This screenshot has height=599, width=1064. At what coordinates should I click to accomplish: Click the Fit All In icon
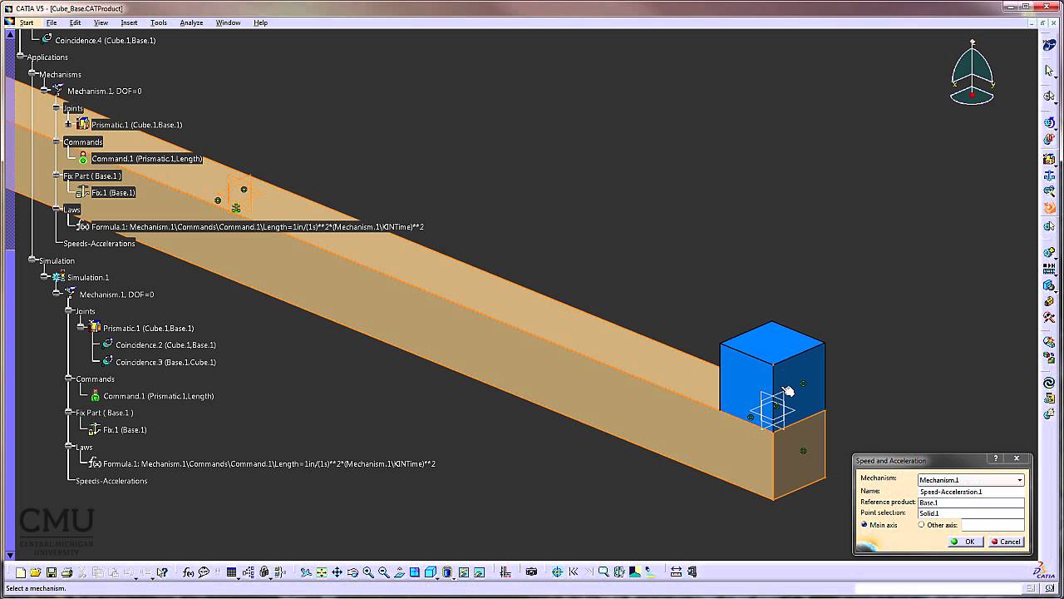(321, 572)
